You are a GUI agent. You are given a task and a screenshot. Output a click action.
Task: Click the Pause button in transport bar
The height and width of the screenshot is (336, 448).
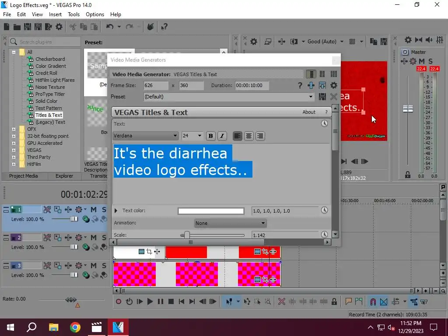point(160,301)
